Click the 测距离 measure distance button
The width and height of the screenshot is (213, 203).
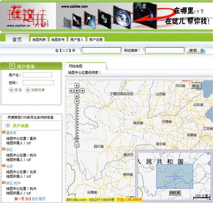pos(175,192)
